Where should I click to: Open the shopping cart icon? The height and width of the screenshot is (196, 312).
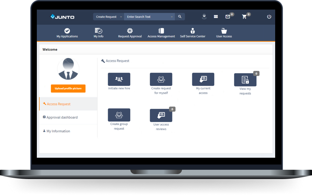pyautogui.click(x=244, y=17)
